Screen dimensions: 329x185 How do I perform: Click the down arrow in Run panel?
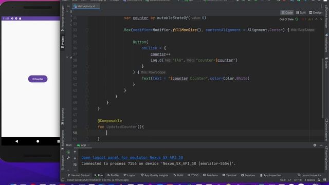click(x=75, y=158)
